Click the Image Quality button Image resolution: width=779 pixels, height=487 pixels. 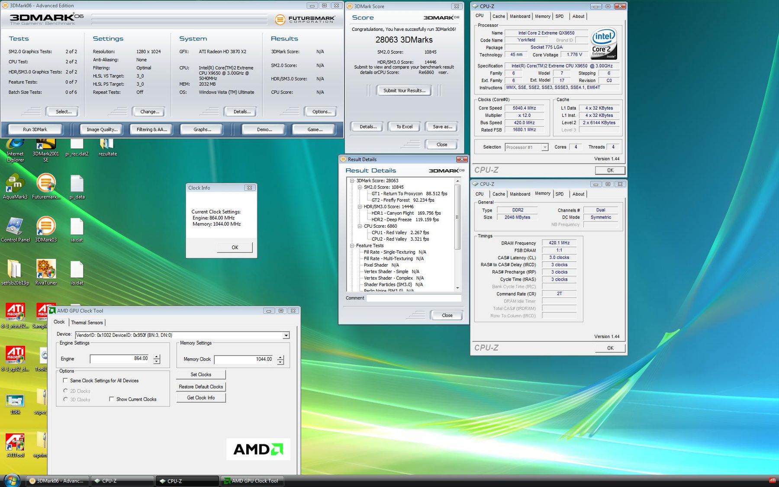coord(102,129)
